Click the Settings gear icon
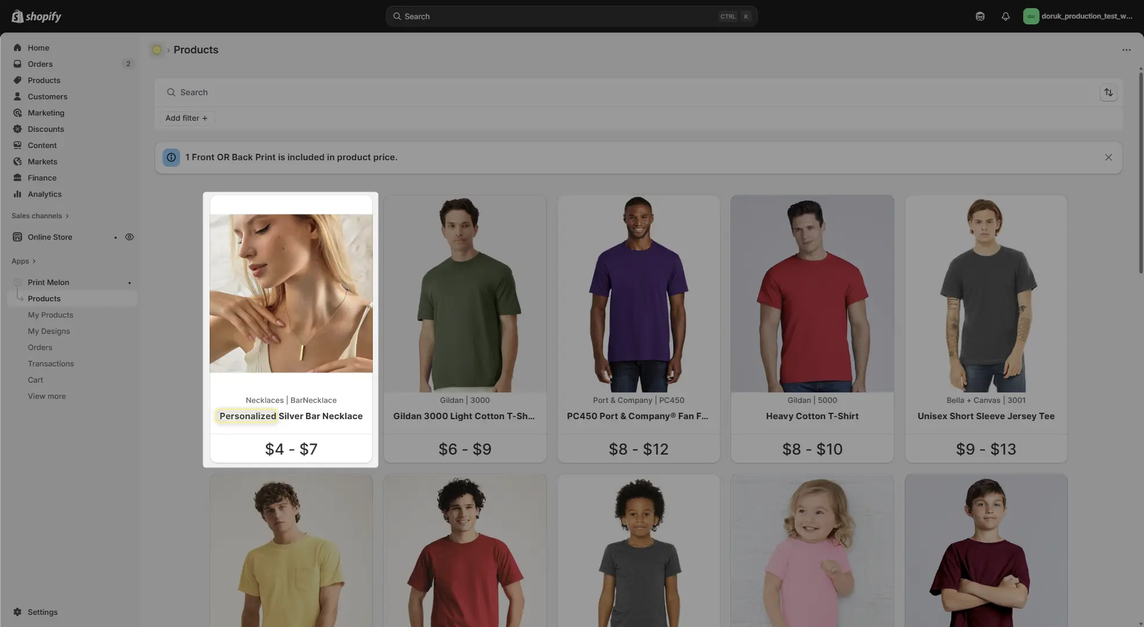This screenshot has width=1144, height=627. [17, 612]
